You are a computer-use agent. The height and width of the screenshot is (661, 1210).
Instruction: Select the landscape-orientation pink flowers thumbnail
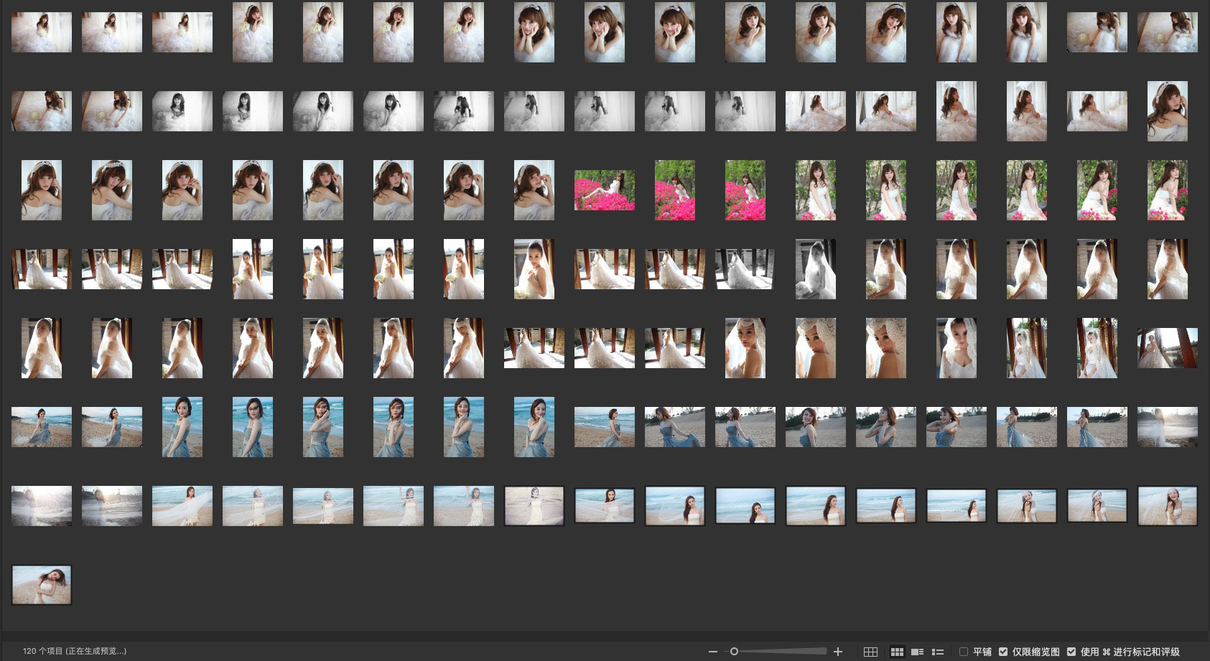coord(605,190)
